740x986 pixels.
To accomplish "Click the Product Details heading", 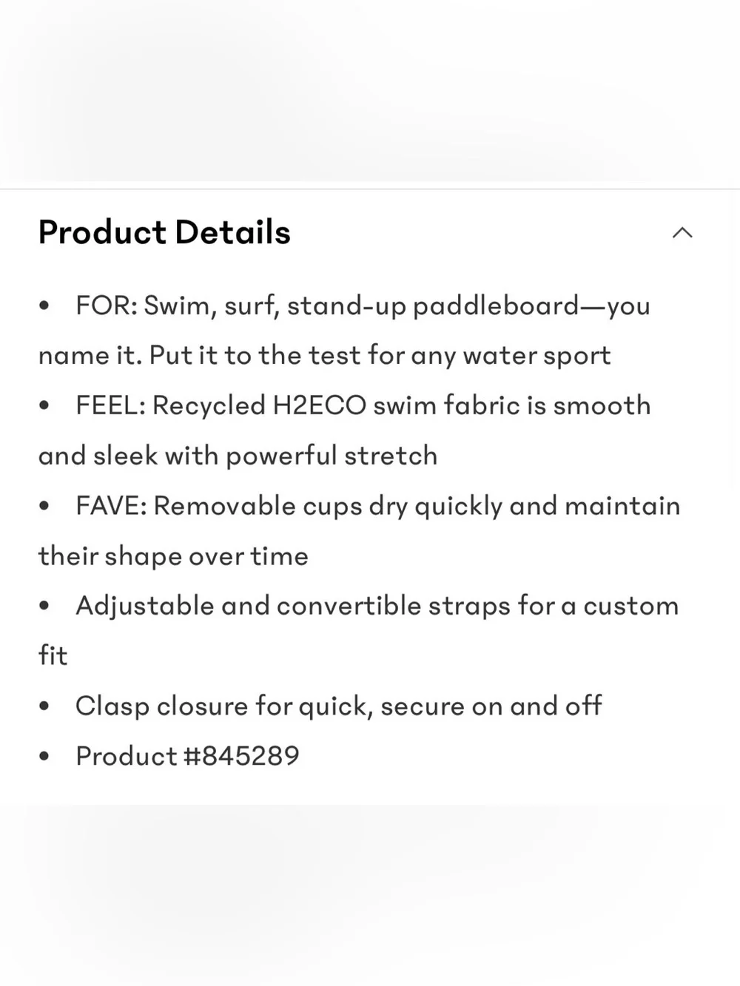I will pyautogui.click(x=164, y=232).
